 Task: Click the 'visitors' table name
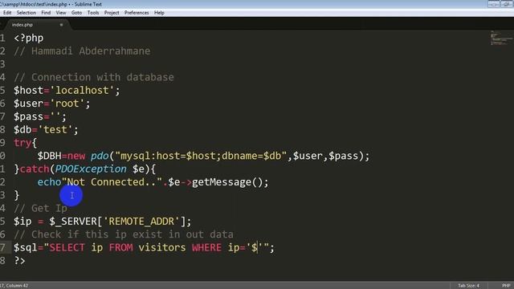pyautogui.click(x=162, y=248)
